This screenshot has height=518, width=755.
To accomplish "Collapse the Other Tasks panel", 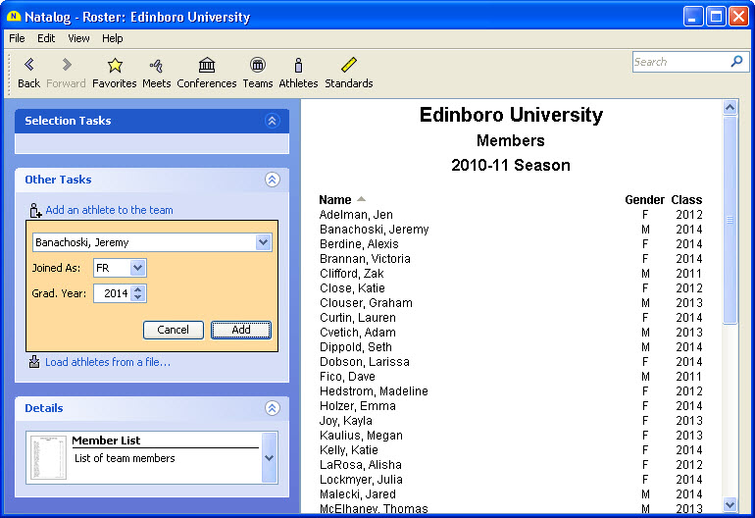I will [x=273, y=180].
